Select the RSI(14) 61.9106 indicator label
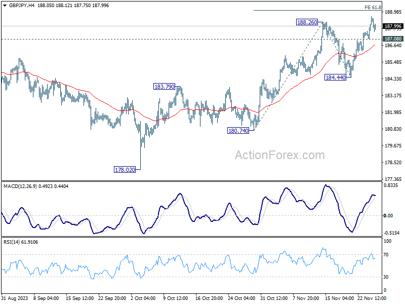This screenshot has height=304, width=405. [x=21, y=242]
